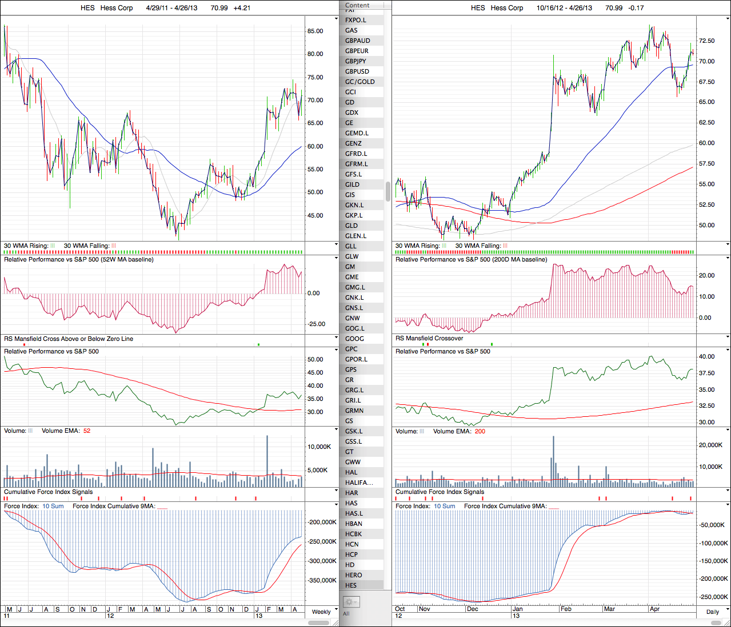Open daily RS Mansfield Crossover panel menu arrow
Image resolution: width=731 pixels, height=627 pixels.
click(x=728, y=337)
